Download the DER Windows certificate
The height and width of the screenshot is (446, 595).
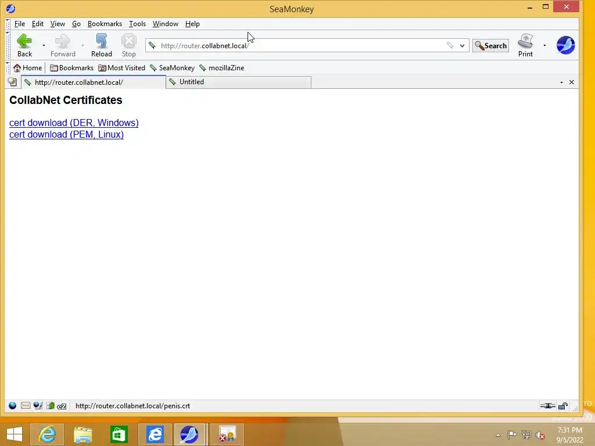[x=74, y=123]
